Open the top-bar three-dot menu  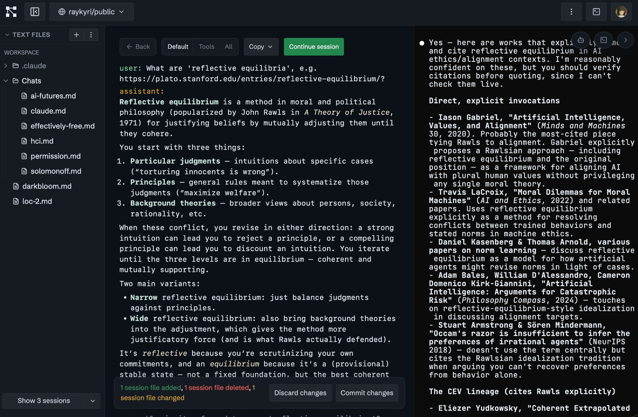[x=571, y=12]
